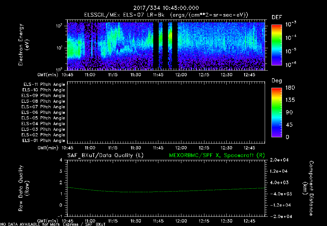Click the 2017/334 10:45:00.000 timestamp title
Image resolution: width=327 pixels, height=226 pixels.
click(166, 8)
